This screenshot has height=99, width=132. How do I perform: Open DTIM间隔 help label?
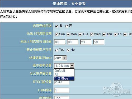tap(45, 90)
